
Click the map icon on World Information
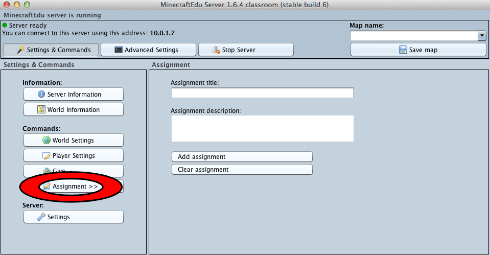[41, 109]
